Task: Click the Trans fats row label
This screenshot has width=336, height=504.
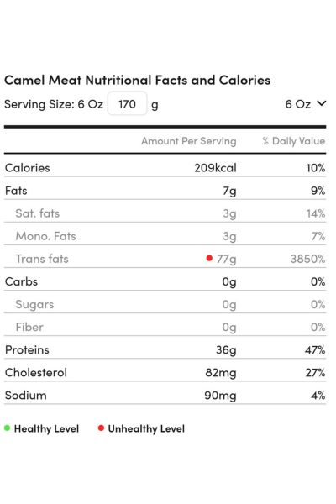Action: point(42,259)
